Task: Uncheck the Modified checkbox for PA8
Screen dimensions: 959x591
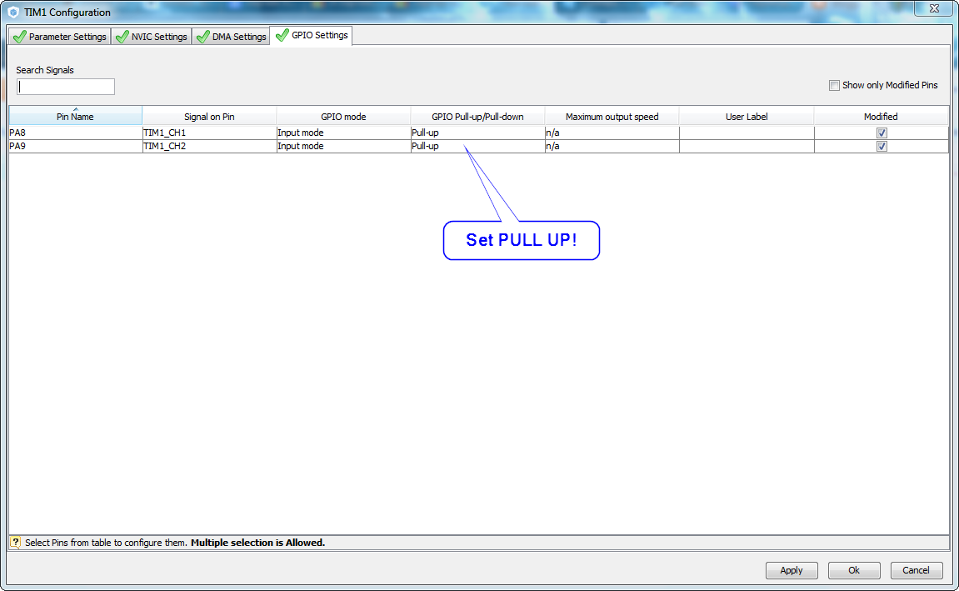Action: tap(881, 132)
